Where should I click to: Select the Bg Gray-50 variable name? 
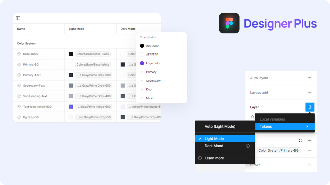coord(31,117)
